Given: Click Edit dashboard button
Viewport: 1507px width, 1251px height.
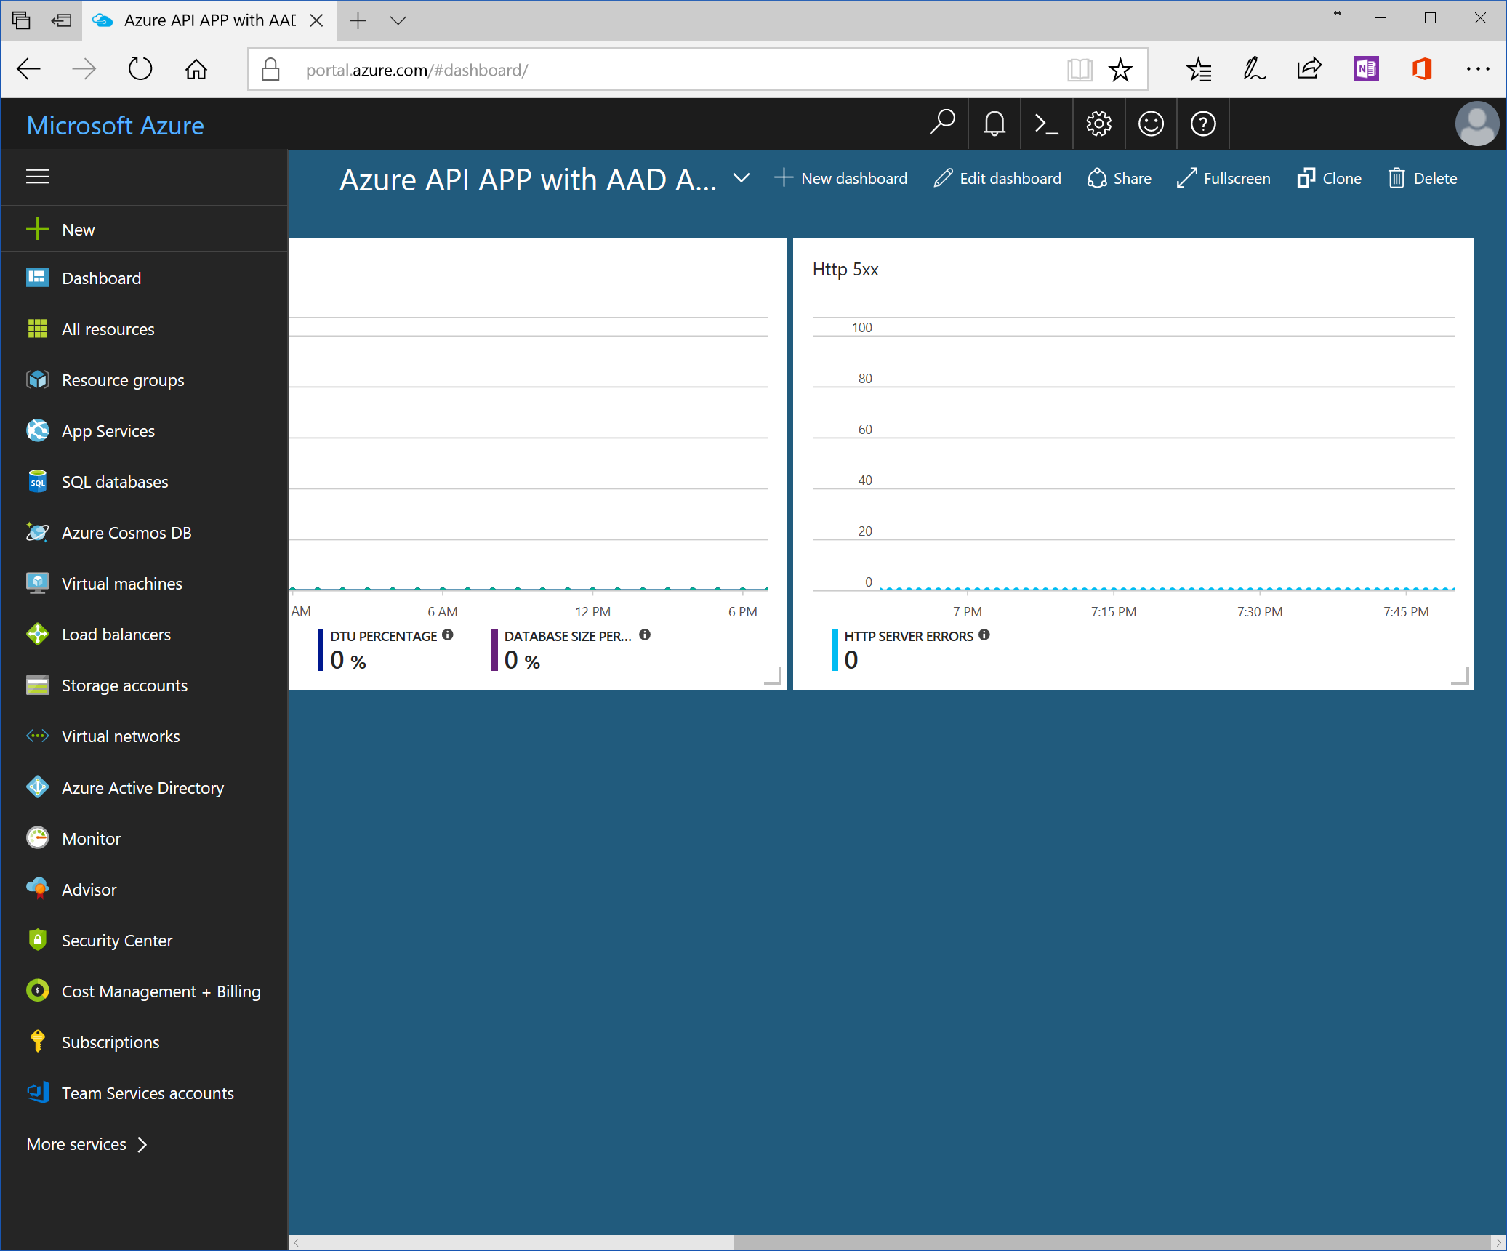Looking at the screenshot, I should tap(997, 178).
